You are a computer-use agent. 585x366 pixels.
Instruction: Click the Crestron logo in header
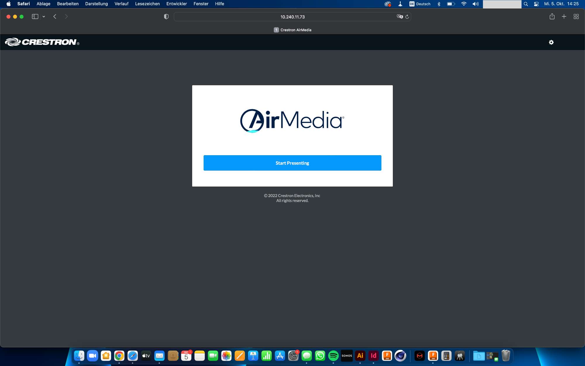pyautogui.click(x=42, y=42)
